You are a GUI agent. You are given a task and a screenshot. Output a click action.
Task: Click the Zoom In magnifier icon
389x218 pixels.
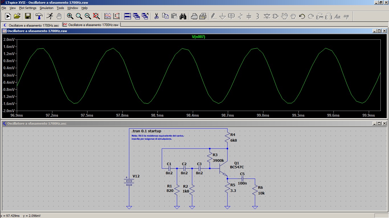pos(70,16)
